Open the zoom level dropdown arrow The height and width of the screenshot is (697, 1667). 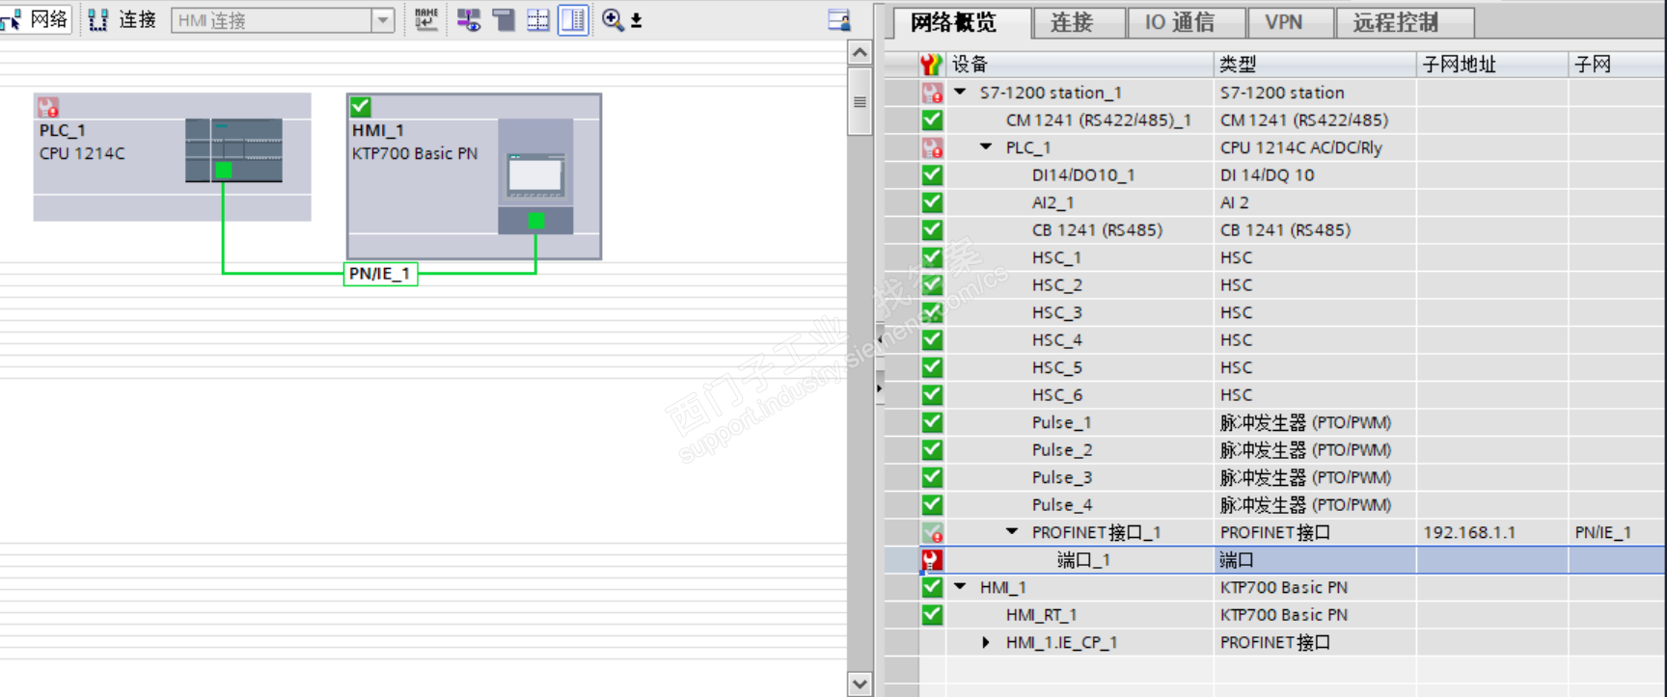636,20
